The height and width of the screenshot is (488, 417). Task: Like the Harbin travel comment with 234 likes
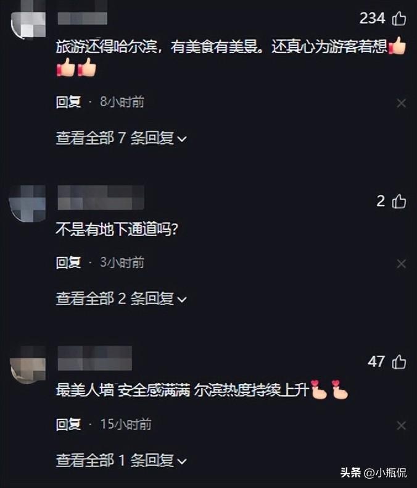399,18
